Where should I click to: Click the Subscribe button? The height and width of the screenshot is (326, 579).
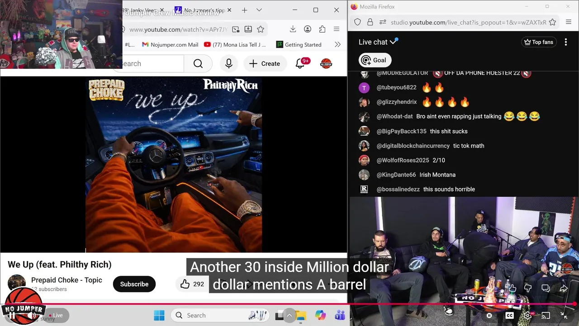coord(134,284)
